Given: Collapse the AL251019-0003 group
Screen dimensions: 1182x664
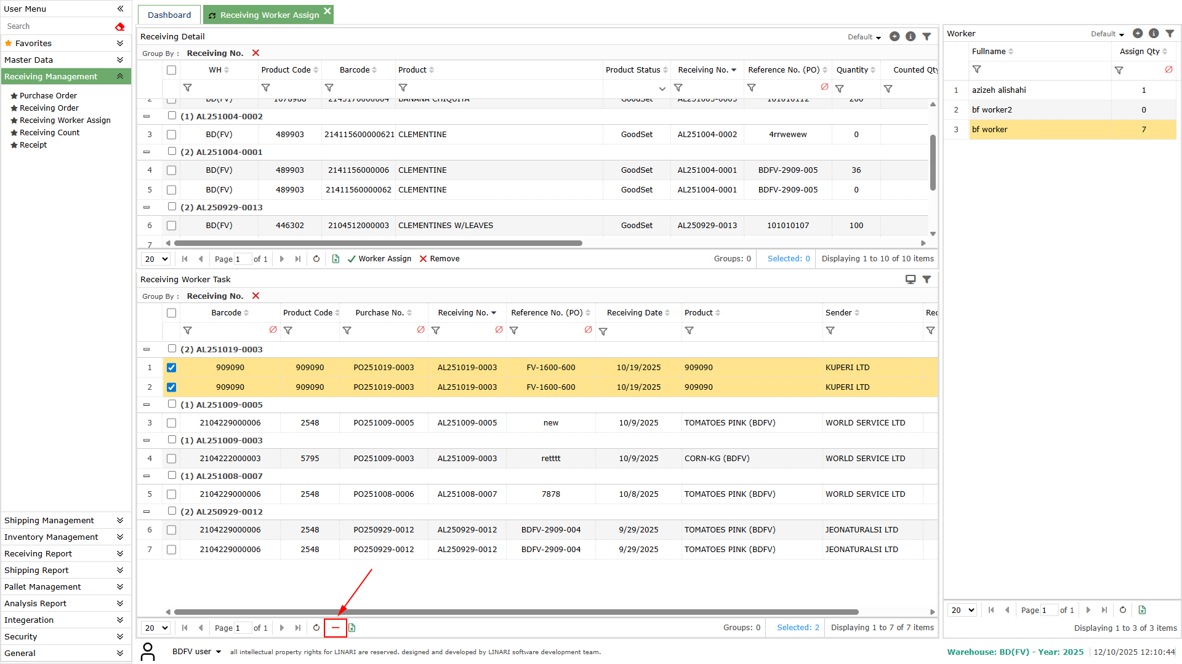Looking at the screenshot, I should click(x=147, y=349).
